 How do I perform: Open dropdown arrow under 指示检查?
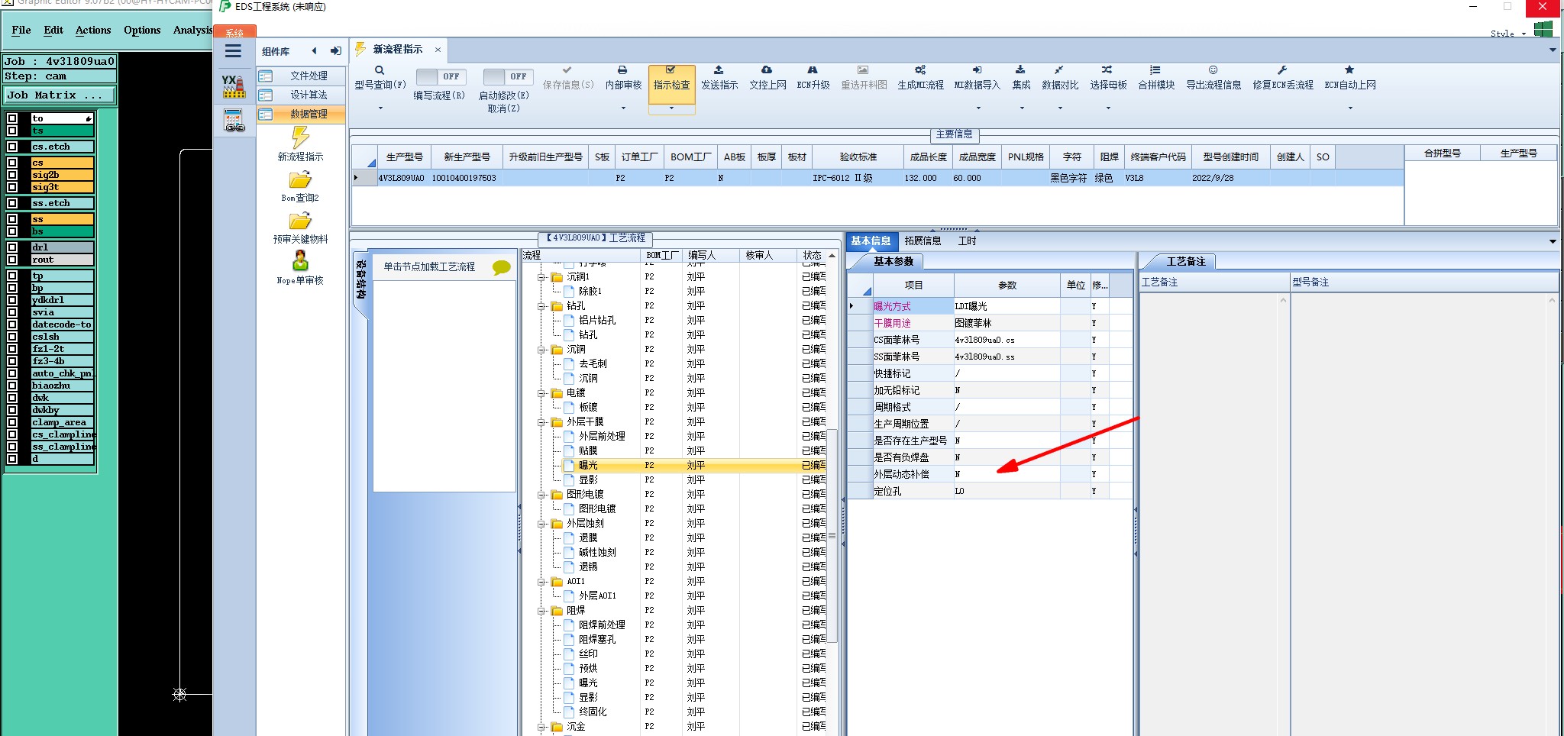point(671,108)
